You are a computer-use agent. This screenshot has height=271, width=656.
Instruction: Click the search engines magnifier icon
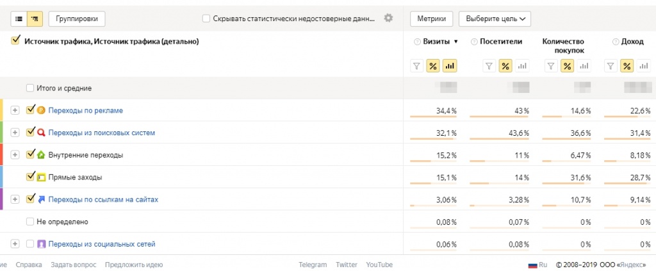click(41, 133)
